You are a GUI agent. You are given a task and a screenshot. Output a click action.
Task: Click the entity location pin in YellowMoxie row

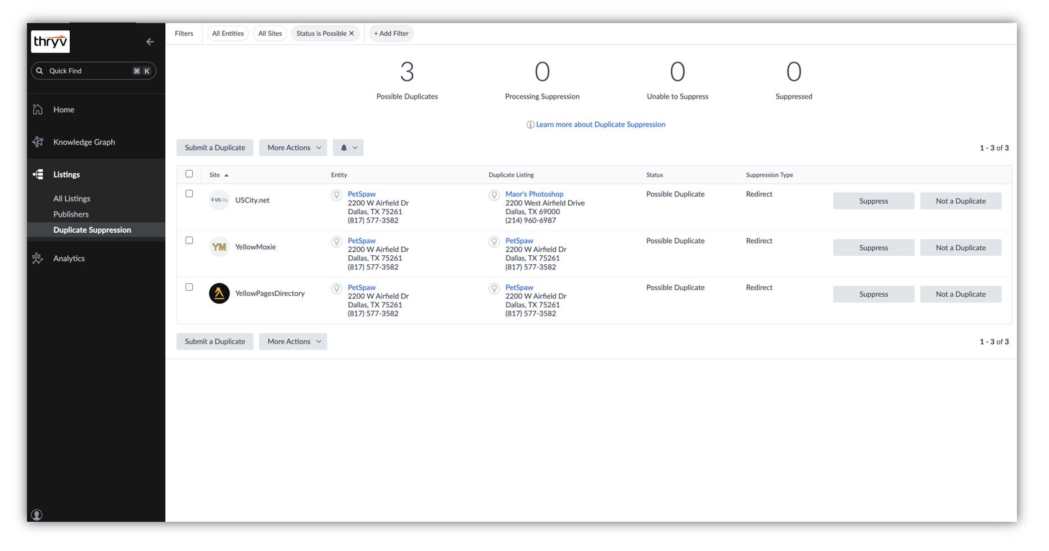336,242
